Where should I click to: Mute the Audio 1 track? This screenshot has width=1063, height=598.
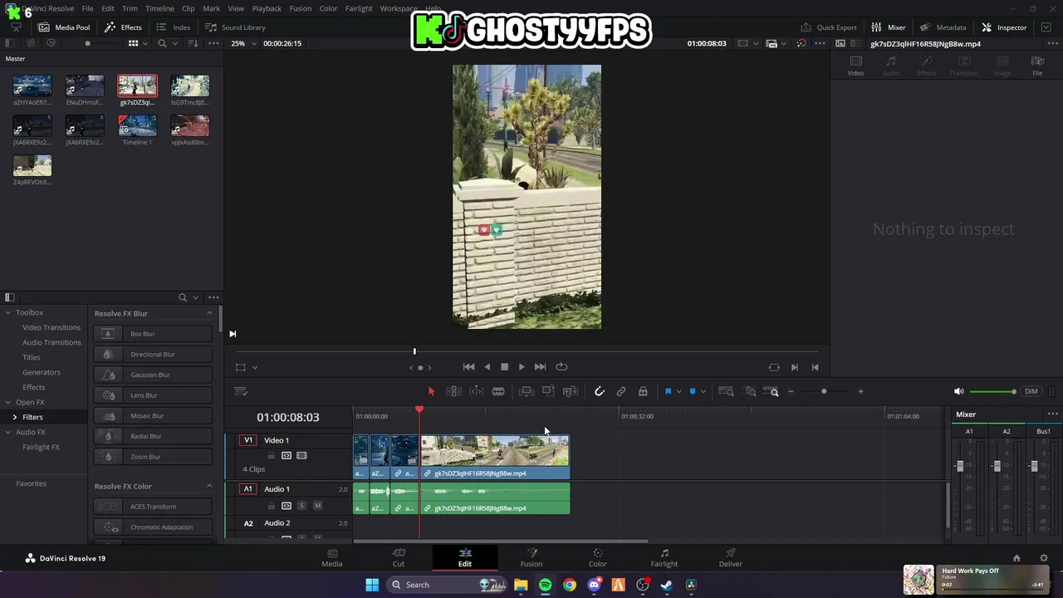click(x=317, y=506)
